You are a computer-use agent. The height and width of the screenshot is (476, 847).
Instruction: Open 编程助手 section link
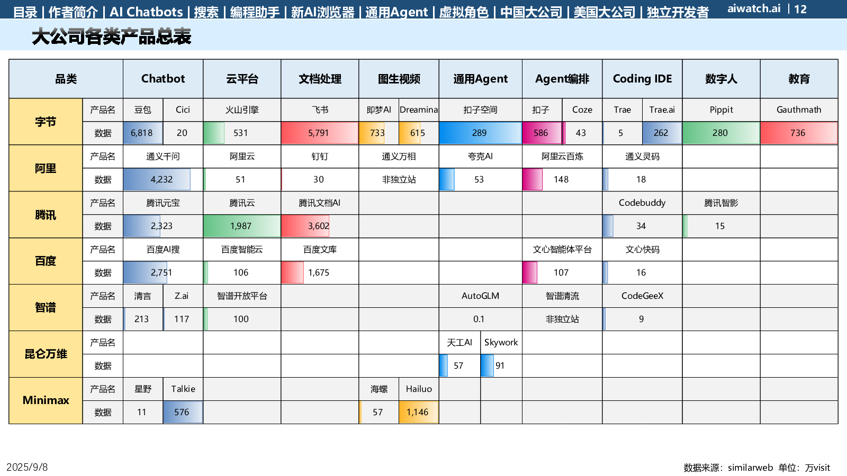coord(255,12)
